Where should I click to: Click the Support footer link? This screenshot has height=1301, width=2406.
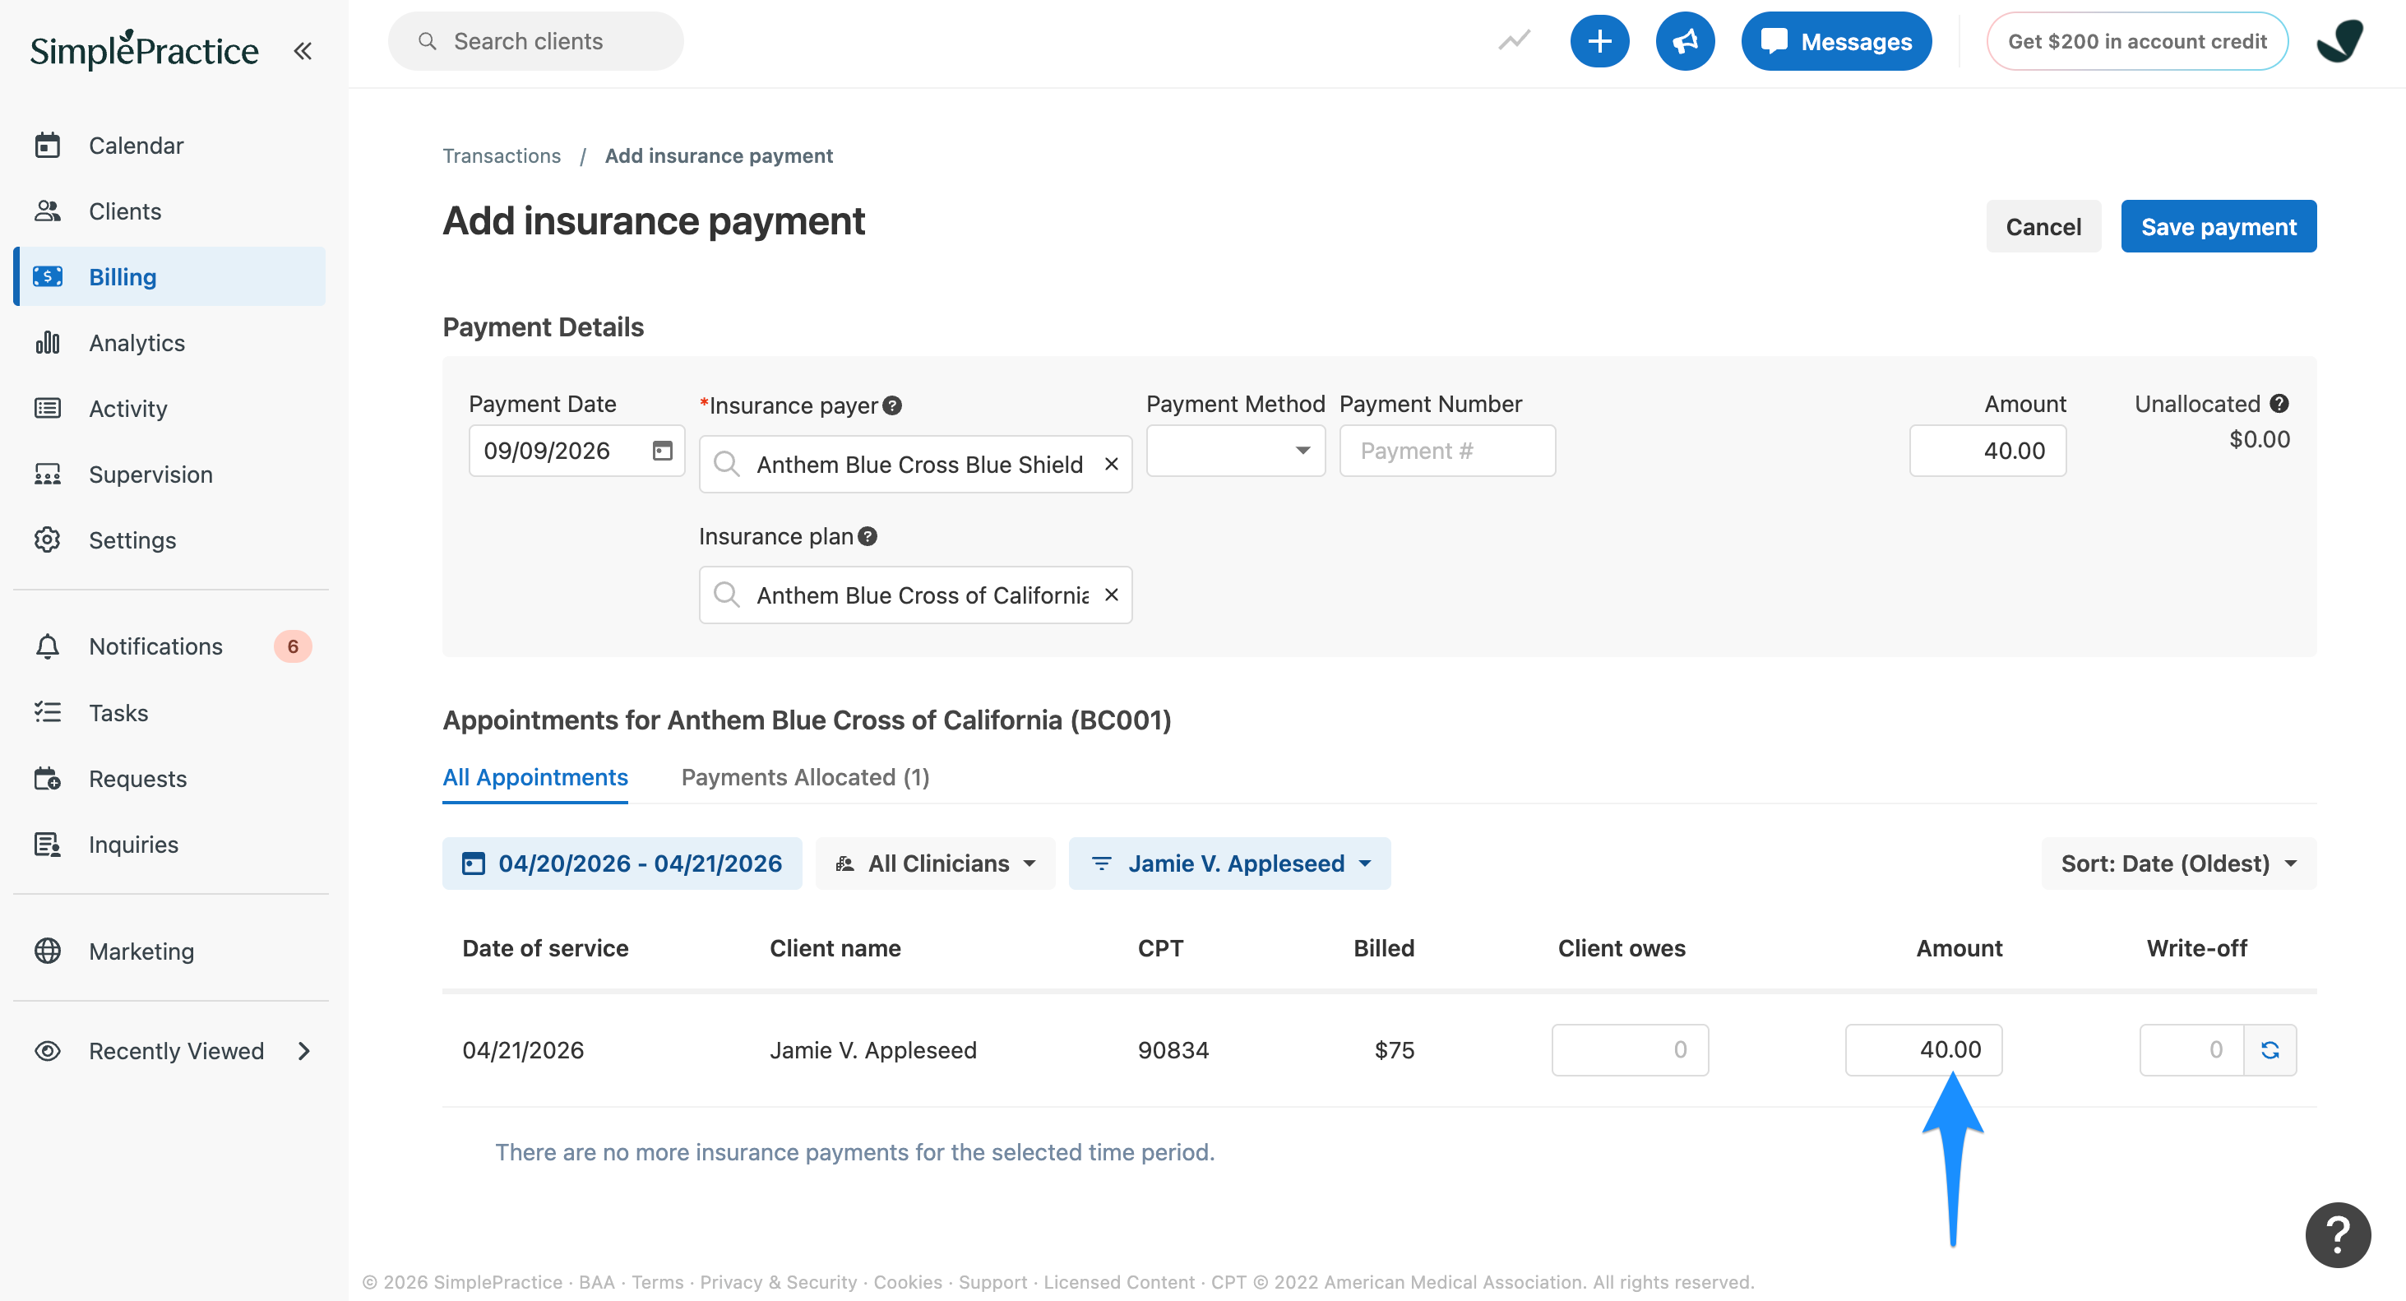[992, 1282]
